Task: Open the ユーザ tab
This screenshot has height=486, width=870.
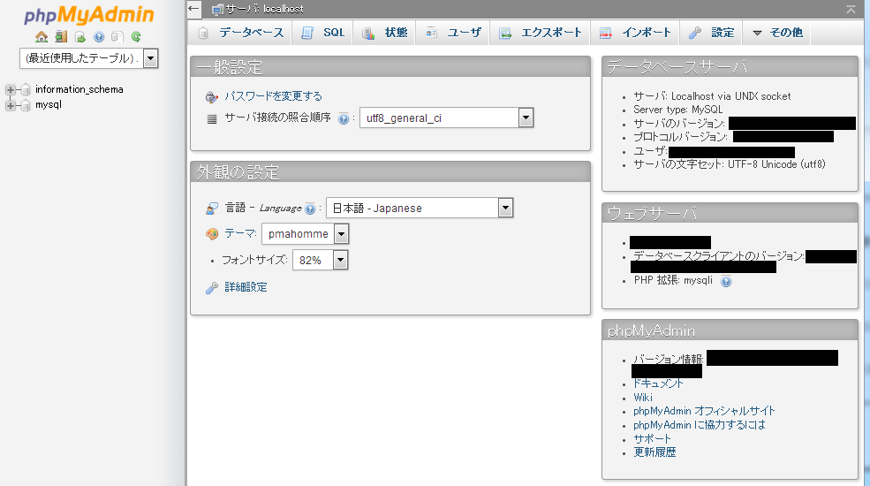Action: coord(453,33)
